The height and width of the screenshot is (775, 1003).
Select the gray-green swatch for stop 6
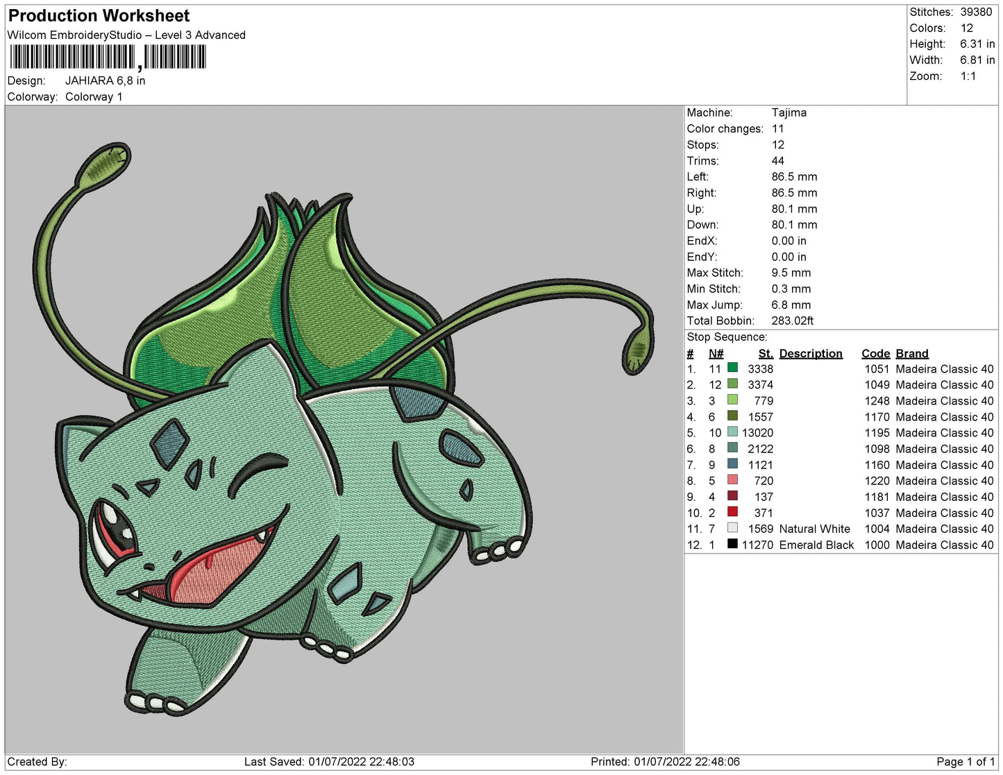732,448
